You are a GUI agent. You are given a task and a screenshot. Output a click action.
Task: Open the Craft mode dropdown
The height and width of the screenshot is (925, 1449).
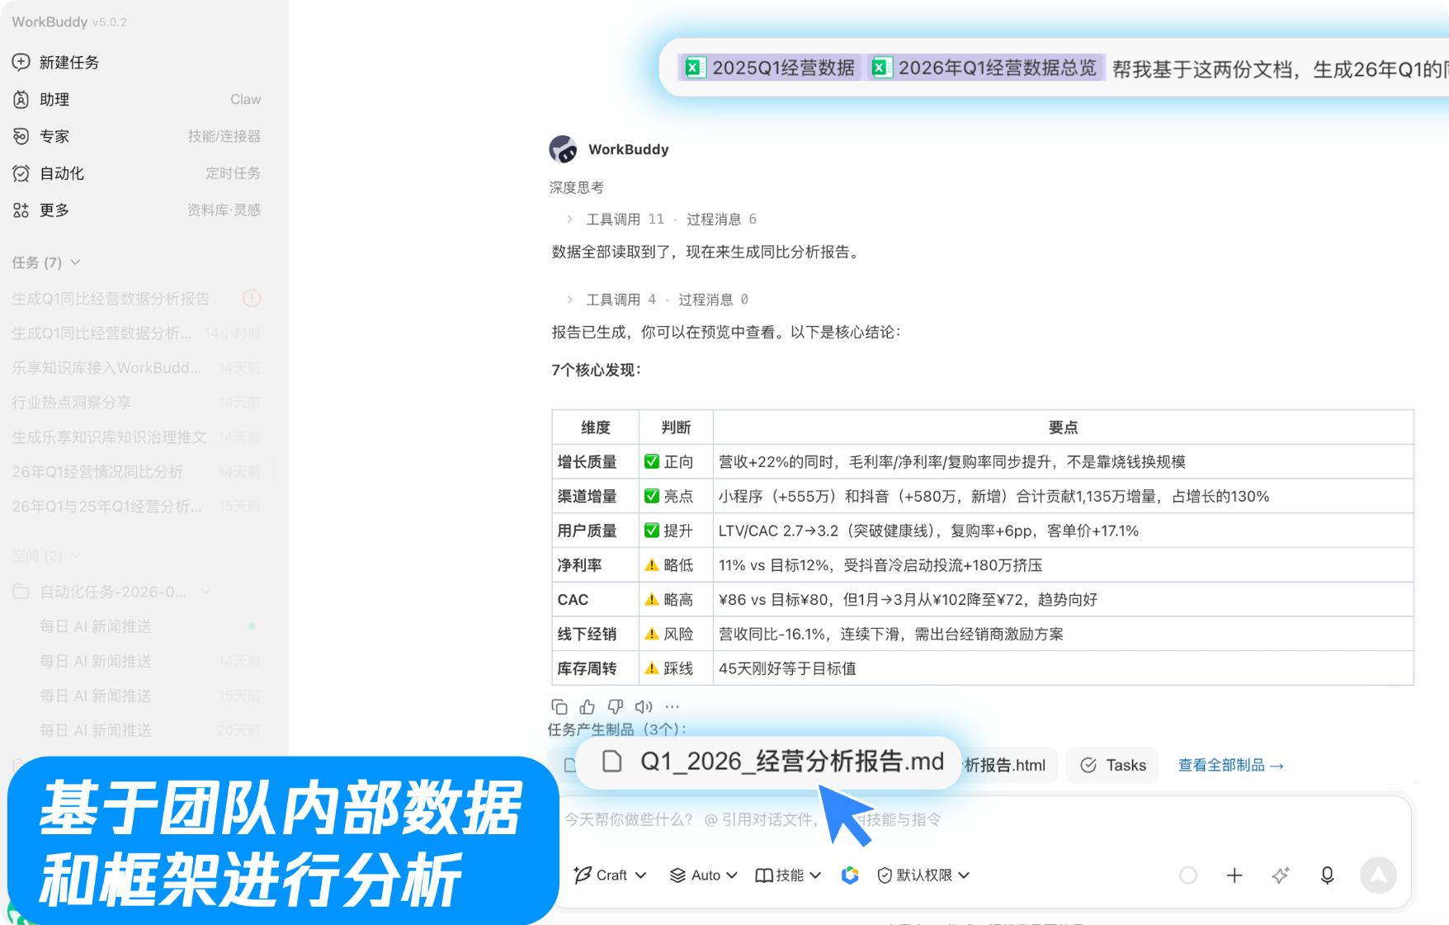tap(610, 875)
